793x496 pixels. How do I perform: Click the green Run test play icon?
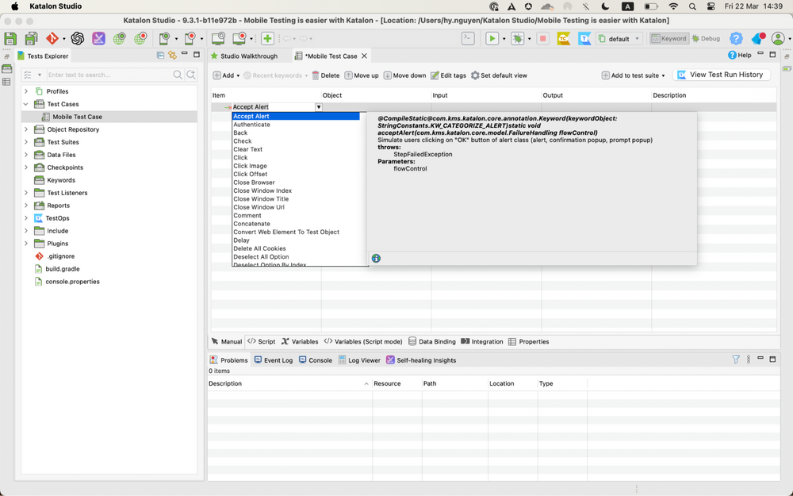coord(492,38)
